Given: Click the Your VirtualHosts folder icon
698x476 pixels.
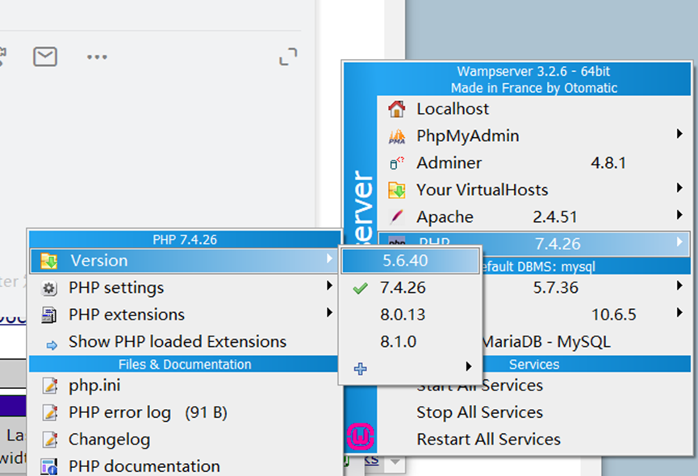Looking at the screenshot, I should [396, 190].
